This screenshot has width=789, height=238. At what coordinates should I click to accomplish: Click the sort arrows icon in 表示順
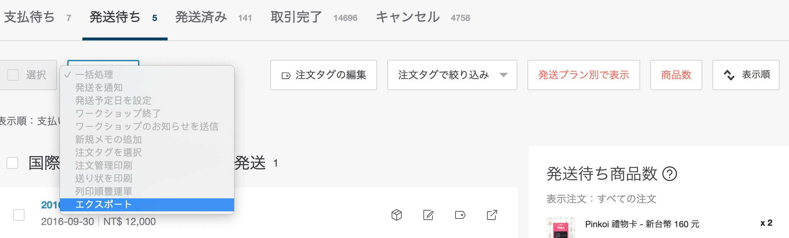(729, 75)
